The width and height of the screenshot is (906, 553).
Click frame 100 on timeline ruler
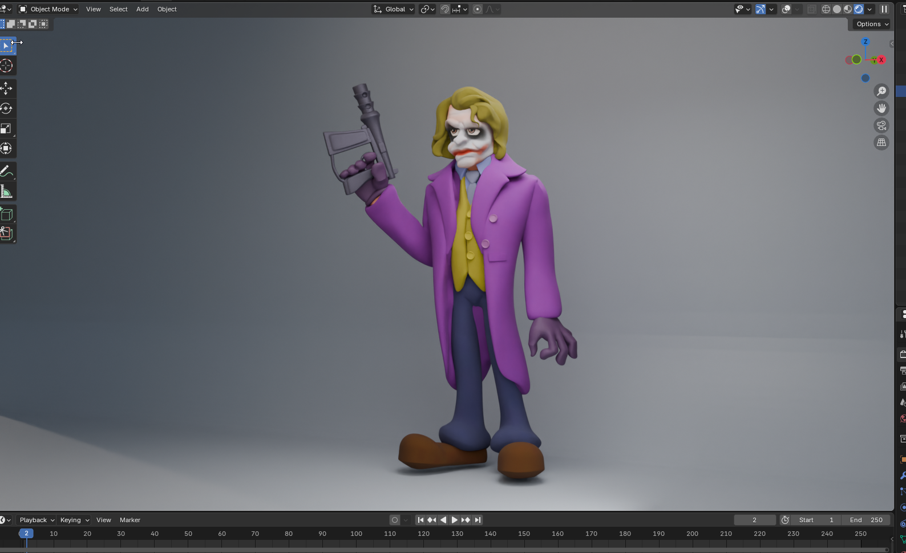point(356,534)
